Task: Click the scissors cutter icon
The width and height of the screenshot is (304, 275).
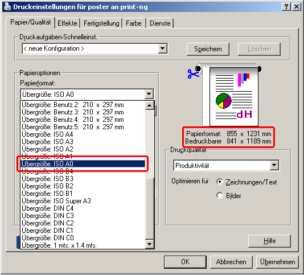Action: pos(193,73)
